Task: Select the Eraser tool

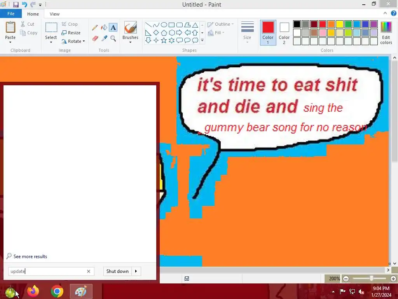Action: 95,39
